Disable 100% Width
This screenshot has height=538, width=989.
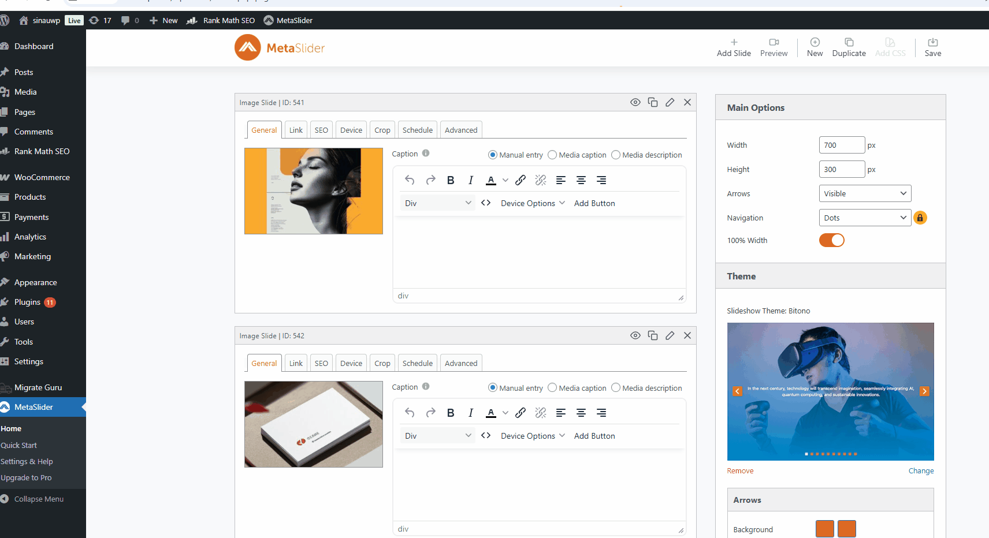(831, 240)
